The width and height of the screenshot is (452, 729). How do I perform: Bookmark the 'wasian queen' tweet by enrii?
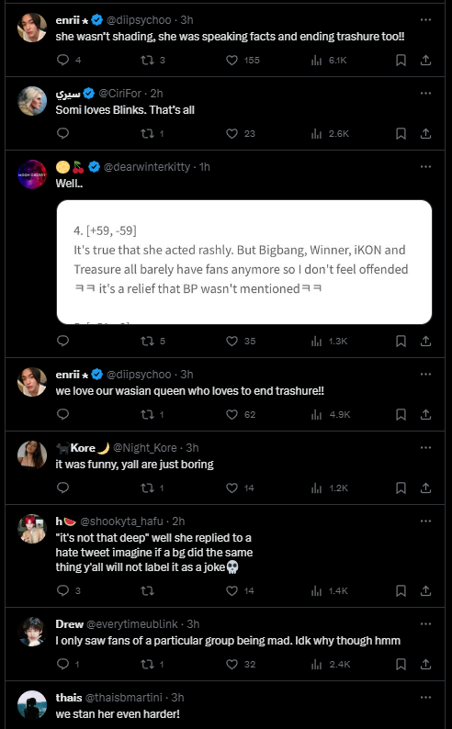point(401,414)
